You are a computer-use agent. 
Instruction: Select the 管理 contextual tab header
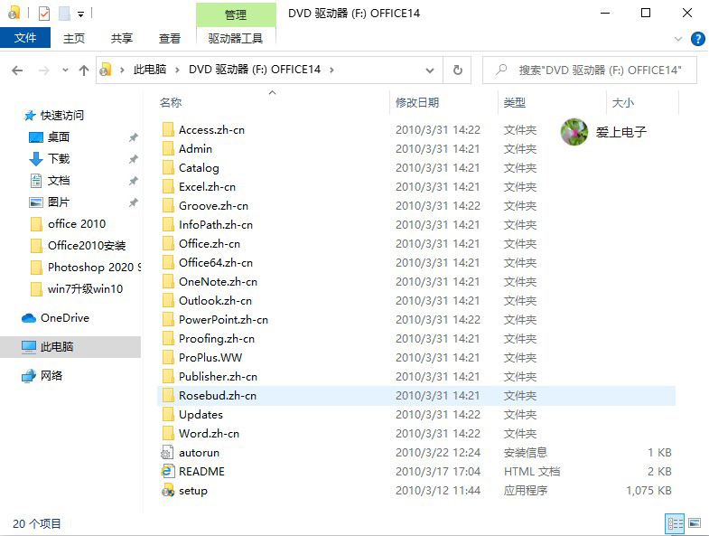236,15
